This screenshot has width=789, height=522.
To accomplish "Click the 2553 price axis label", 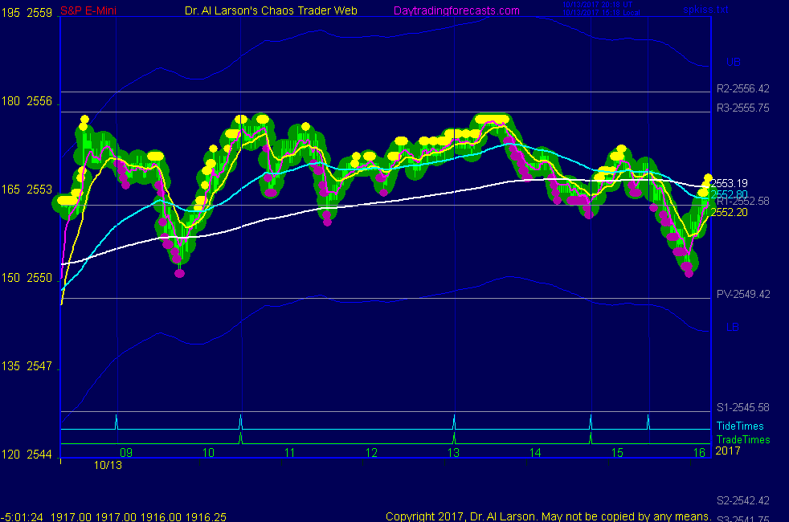I will [x=39, y=189].
